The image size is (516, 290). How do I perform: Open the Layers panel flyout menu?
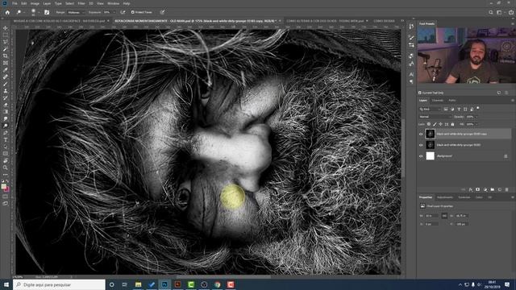512,100
